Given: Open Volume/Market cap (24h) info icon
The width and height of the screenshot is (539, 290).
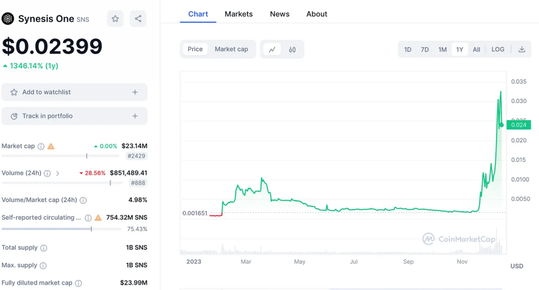Looking at the screenshot, I should tap(83, 201).
